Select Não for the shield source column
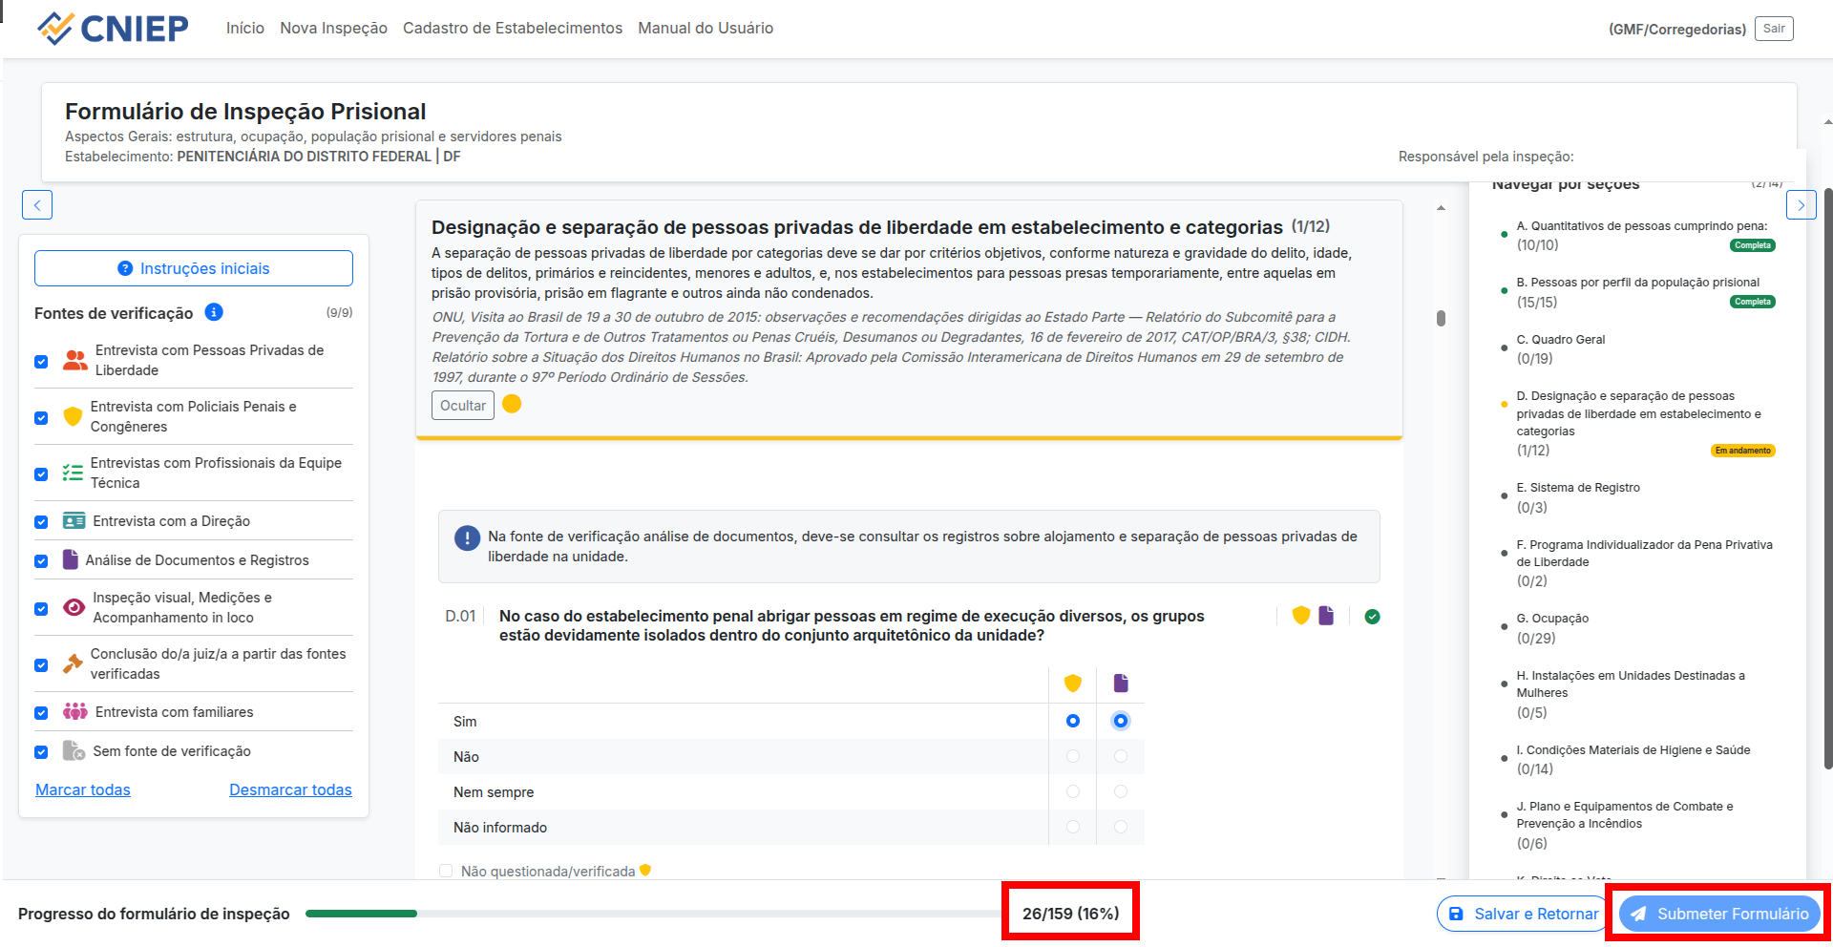Viewport: 1833px width, 947px height. pos(1072,756)
